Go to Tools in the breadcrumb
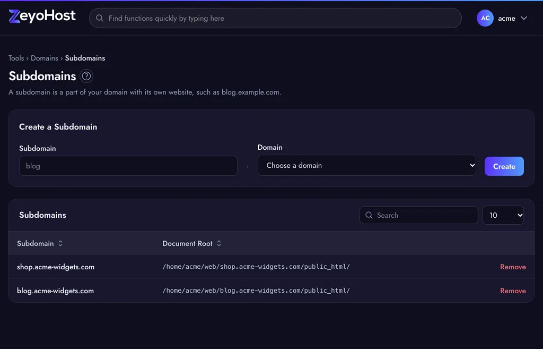 tap(16, 58)
